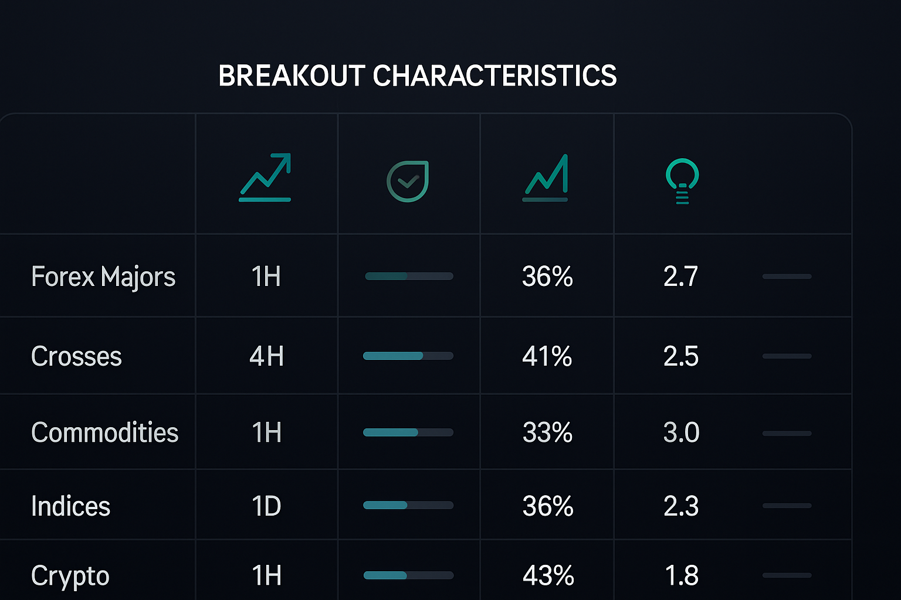Click the Forex Majors progress bar
This screenshot has height=600, width=901.
pos(409,276)
